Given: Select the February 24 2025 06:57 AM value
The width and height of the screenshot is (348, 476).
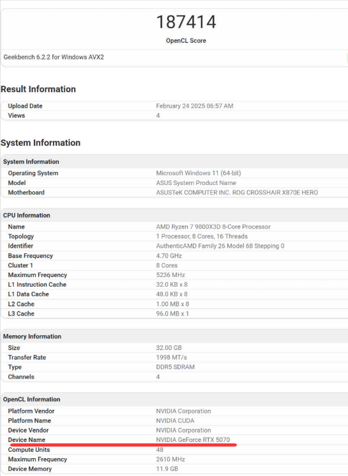Looking at the screenshot, I should 195,106.
